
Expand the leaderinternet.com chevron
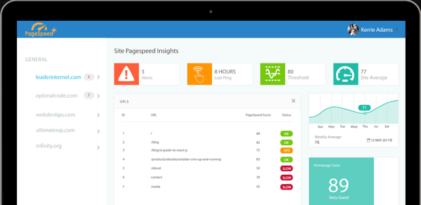99,77
